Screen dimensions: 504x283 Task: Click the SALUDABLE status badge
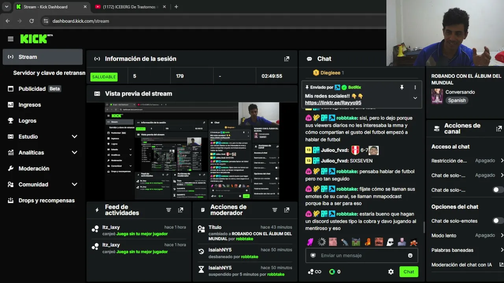tap(104, 77)
